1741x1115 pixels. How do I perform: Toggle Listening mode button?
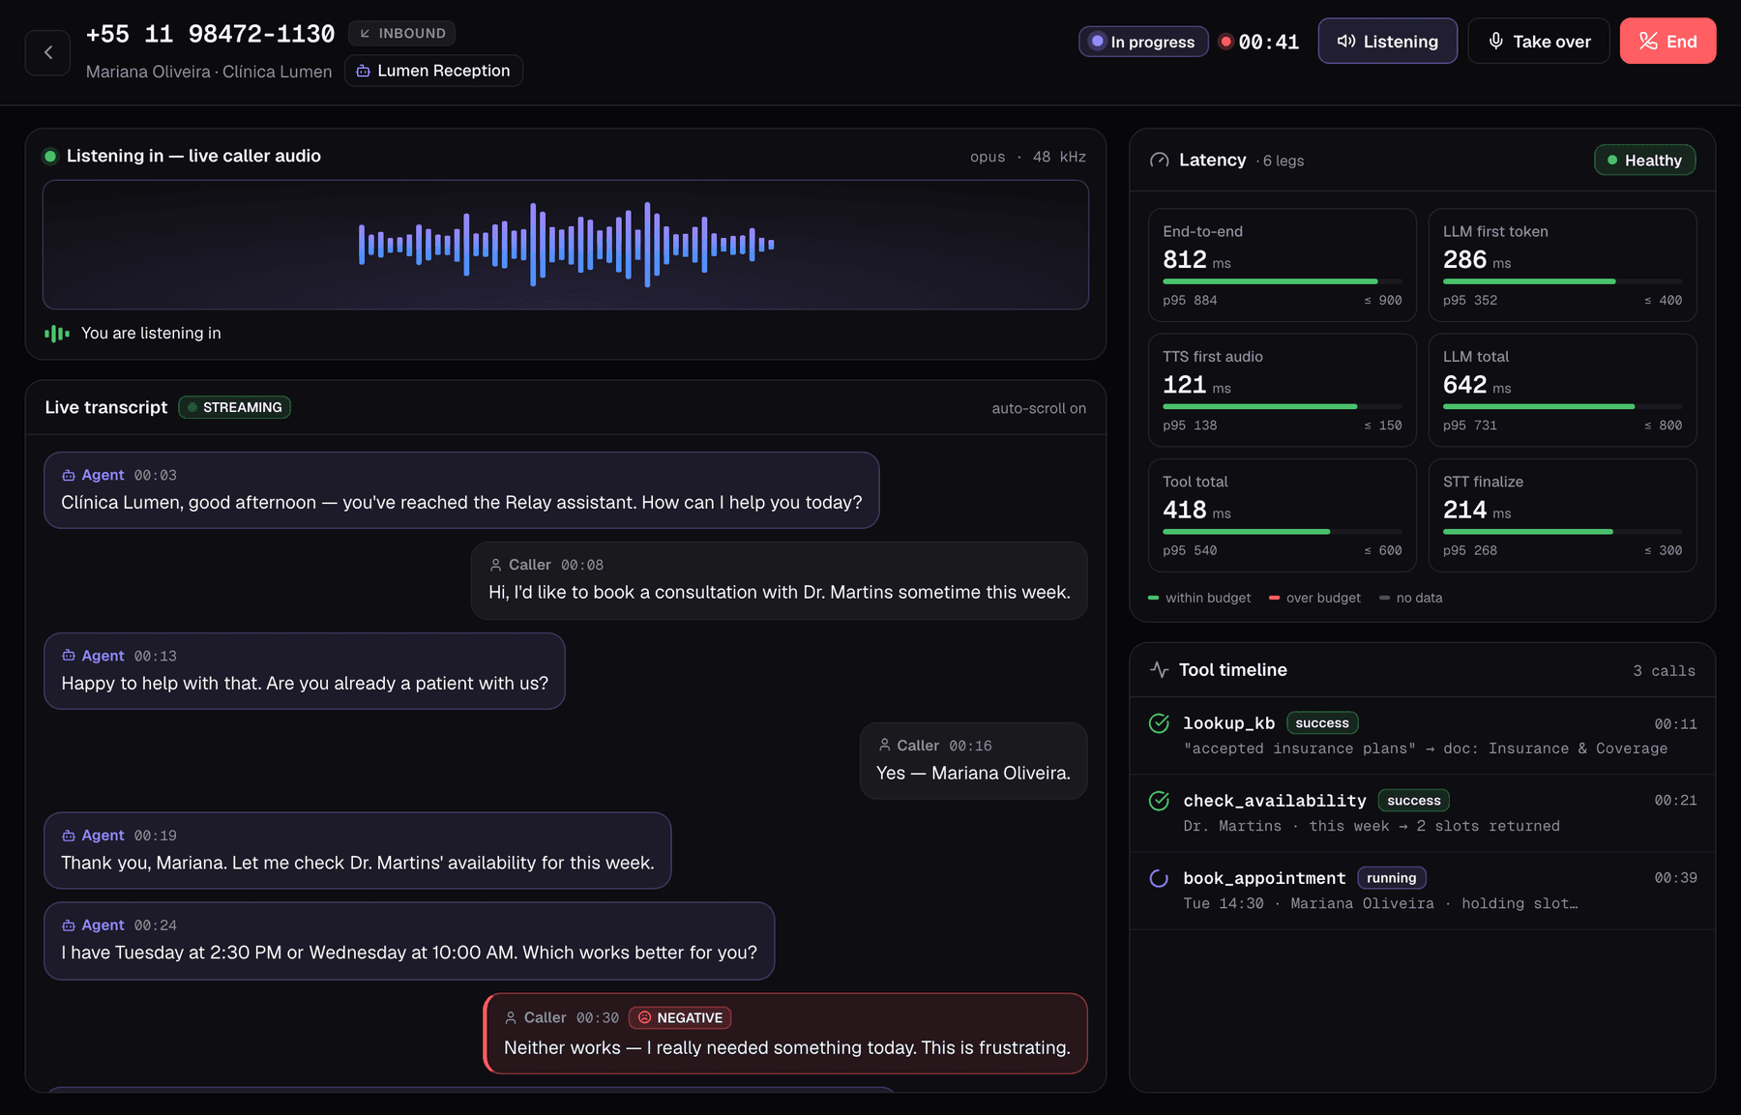click(x=1387, y=41)
